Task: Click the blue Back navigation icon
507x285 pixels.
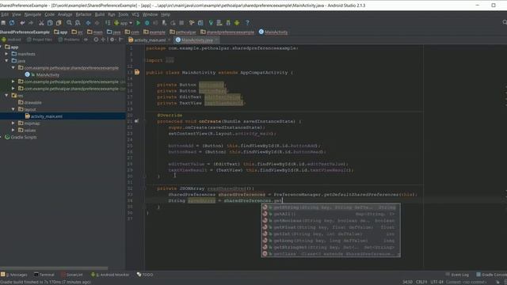Action: pyautogui.click(x=88, y=23)
